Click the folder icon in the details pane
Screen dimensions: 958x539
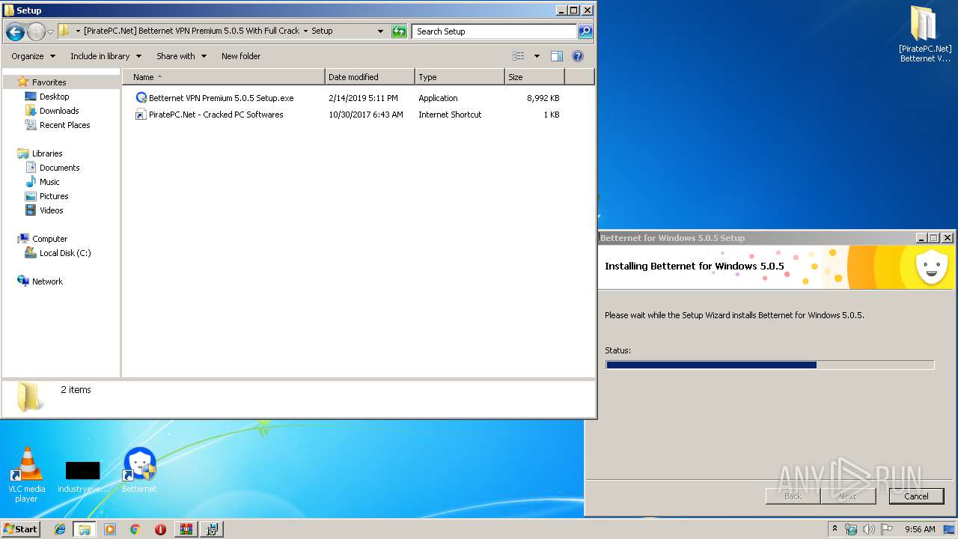click(29, 397)
